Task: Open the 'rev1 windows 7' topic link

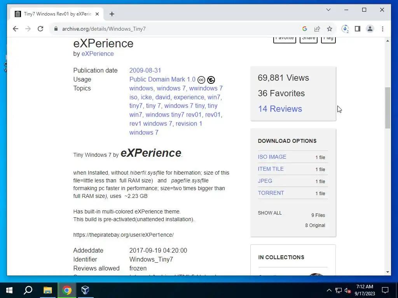Action: (151, 123)
